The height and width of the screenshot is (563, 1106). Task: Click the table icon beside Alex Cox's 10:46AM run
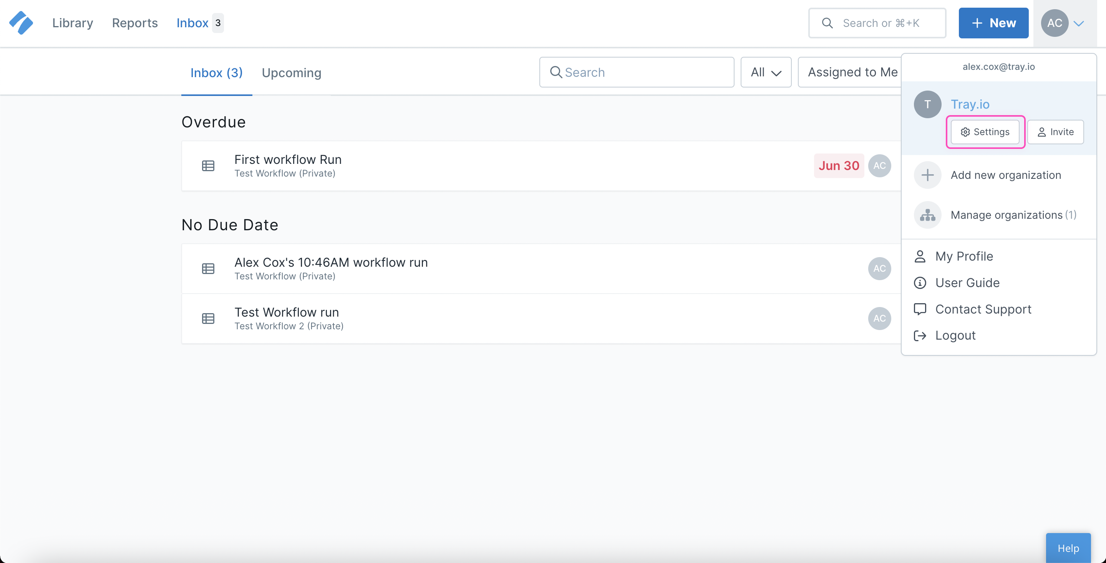point(208,269)
